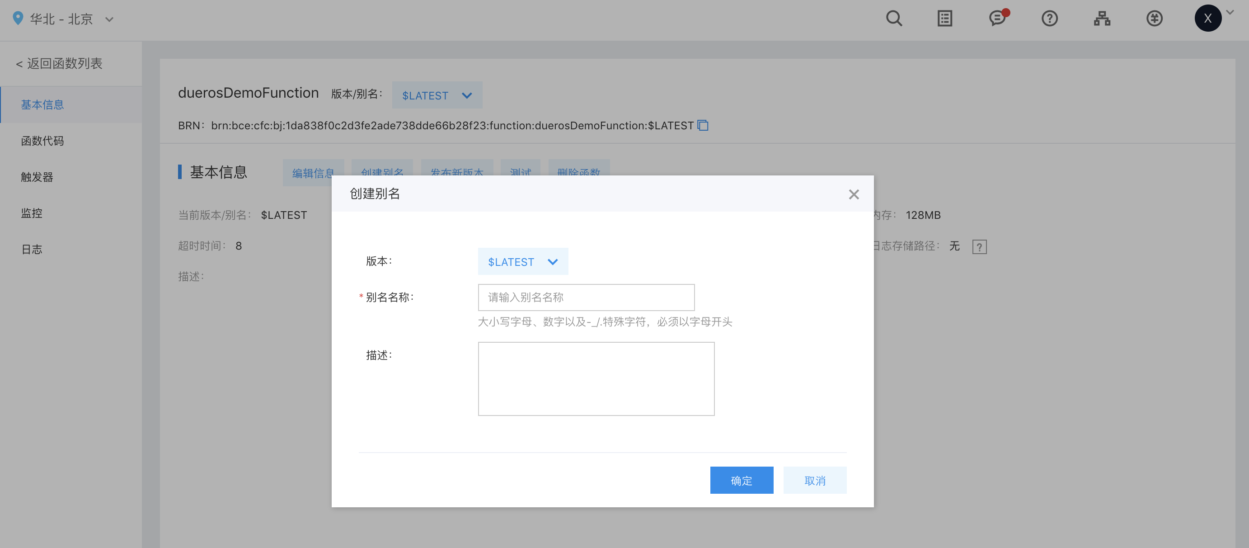Click the billing yen circle icon
Viewport: 1249px width, 548px height.
click(1154, 19)
